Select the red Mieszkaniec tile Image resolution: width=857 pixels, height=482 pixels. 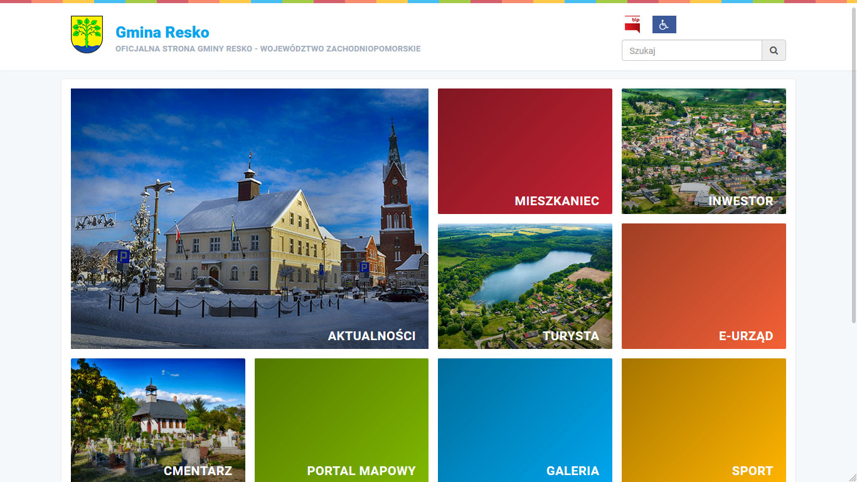click(x=524, y=151)
